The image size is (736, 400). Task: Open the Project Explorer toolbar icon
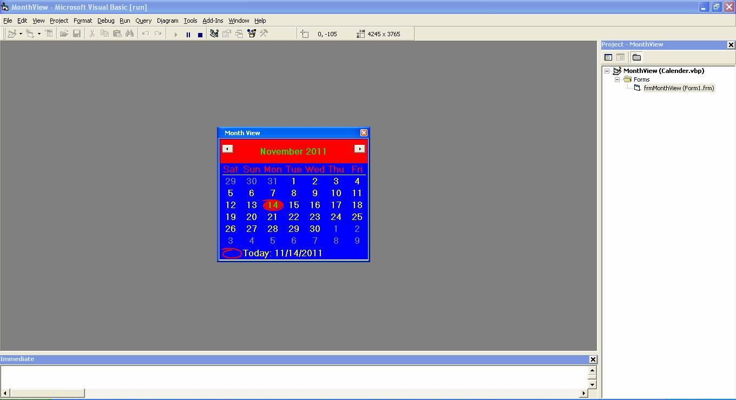pyautogui.click(x=214, y=34)
